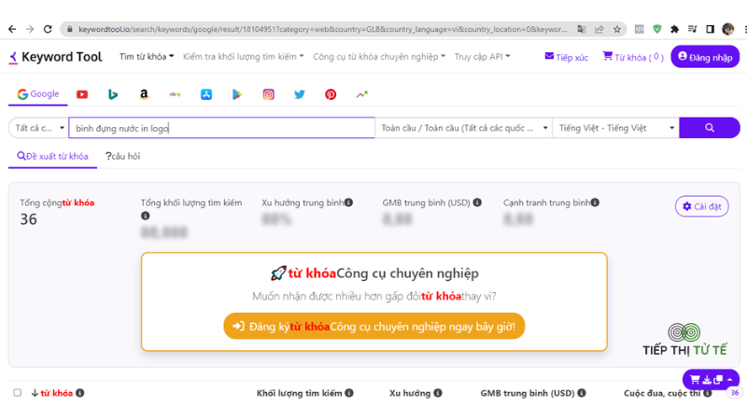Click the purple search magnifier button
This screenshot has width=747, height=420.
click(x=710, y=128)
